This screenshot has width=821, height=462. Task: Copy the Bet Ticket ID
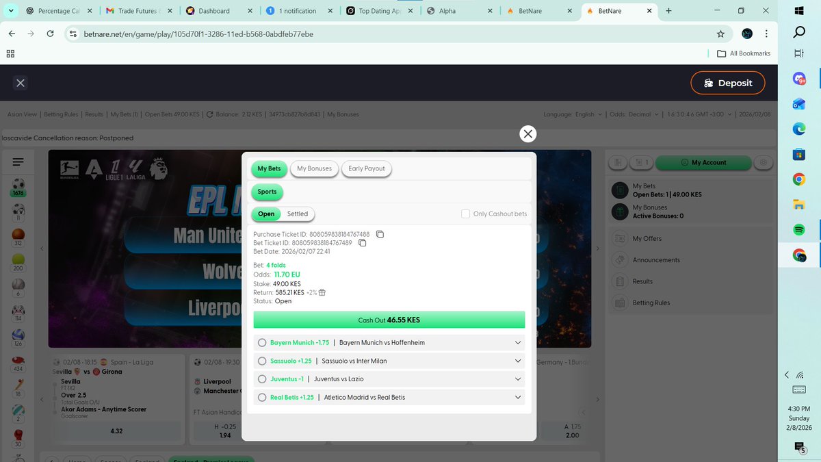coord(363,243)
